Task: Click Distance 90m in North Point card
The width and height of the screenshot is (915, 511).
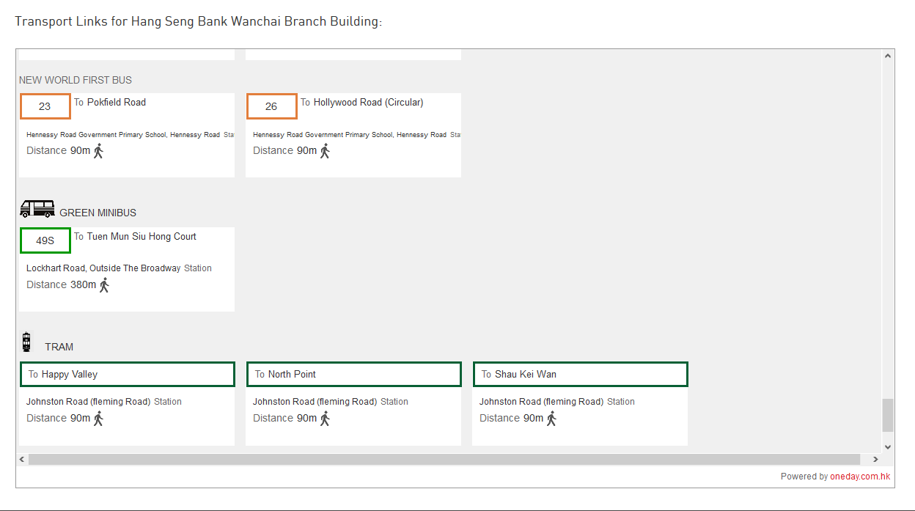Action: [285, 419]
